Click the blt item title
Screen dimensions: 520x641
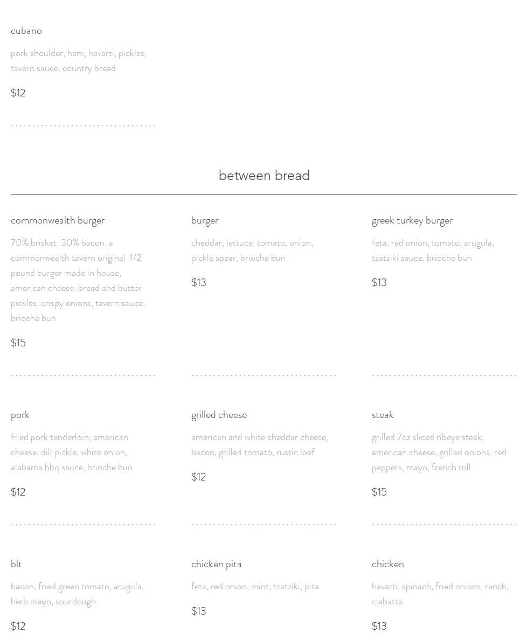(x=16, y=564)
